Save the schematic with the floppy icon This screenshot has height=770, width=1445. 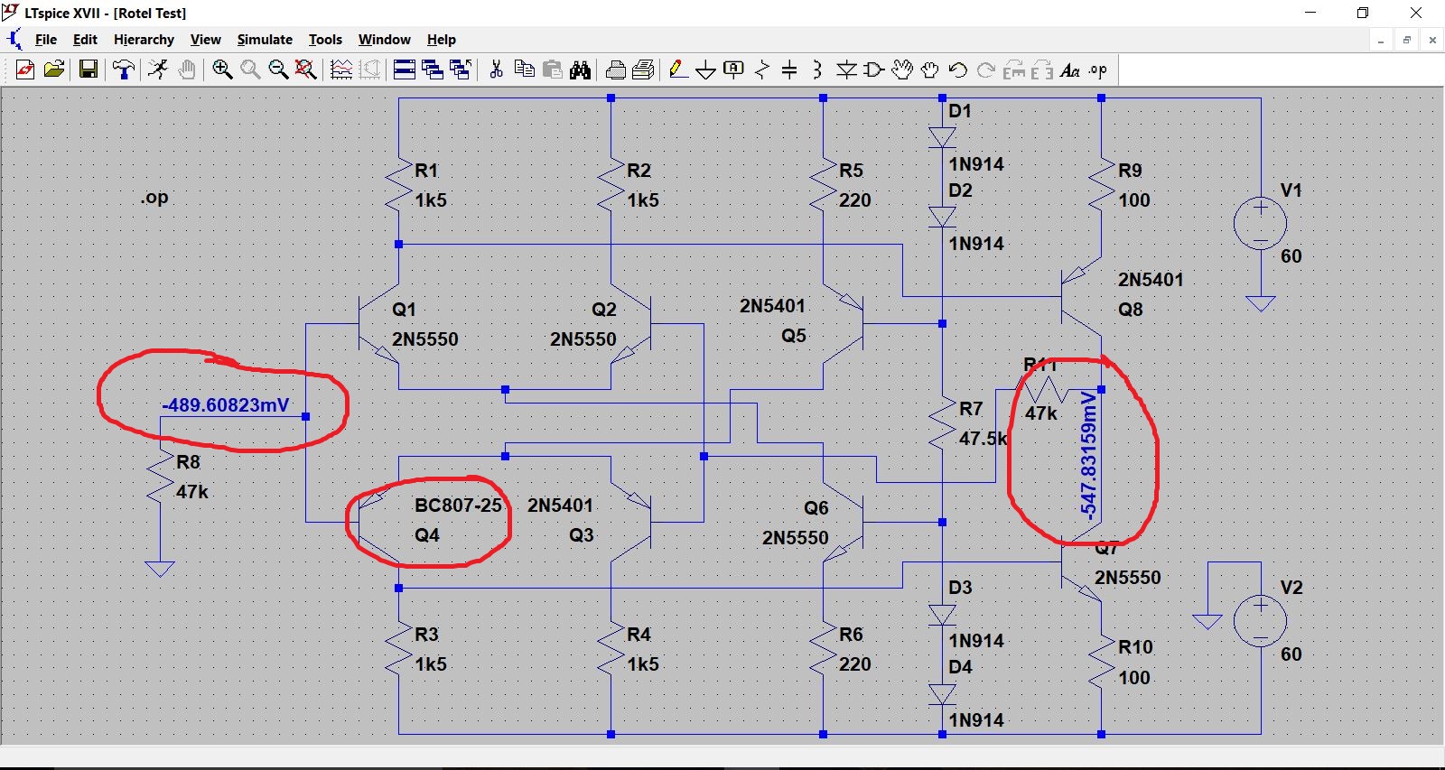pos(89,70)
